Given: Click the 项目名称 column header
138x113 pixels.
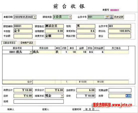Looking at the screenshot, I should point(44,48).
